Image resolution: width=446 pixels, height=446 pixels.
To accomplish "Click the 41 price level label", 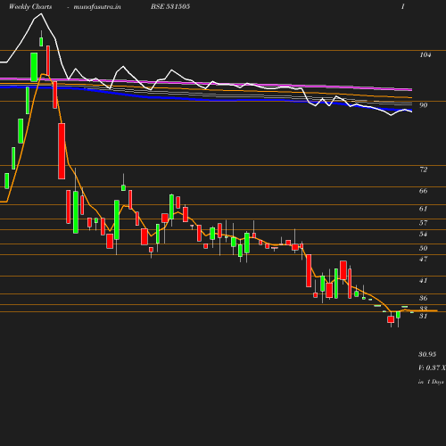I will click(424, 280).
